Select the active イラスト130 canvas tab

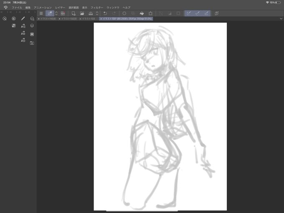coord(126,19)
